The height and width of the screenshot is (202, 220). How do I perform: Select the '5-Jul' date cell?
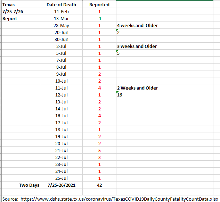pos(61,53)
